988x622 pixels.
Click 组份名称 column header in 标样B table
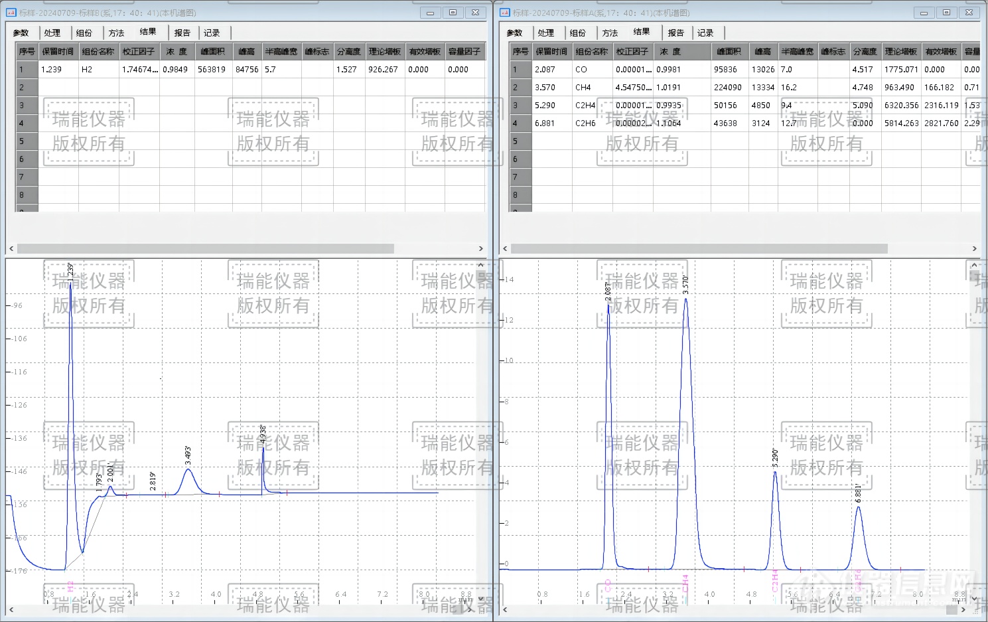[x=98, y=51]
